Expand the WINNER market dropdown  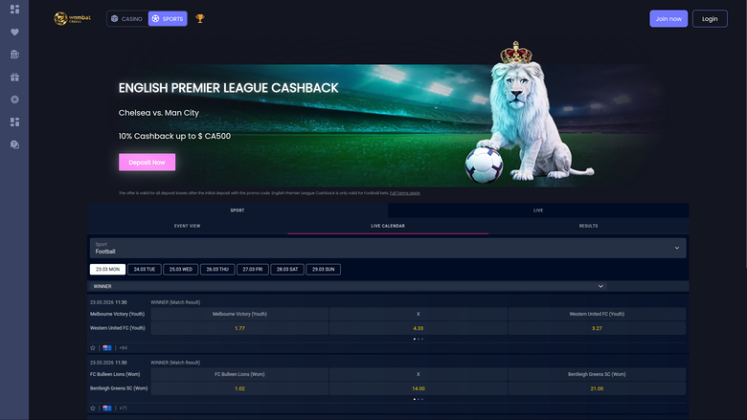click(348, 286)
